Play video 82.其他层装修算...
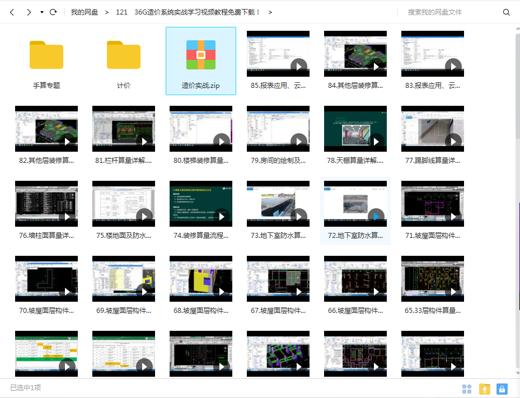The height and width of the screenshot is (398, 520). pyautogui.click(x=67, y=142)
